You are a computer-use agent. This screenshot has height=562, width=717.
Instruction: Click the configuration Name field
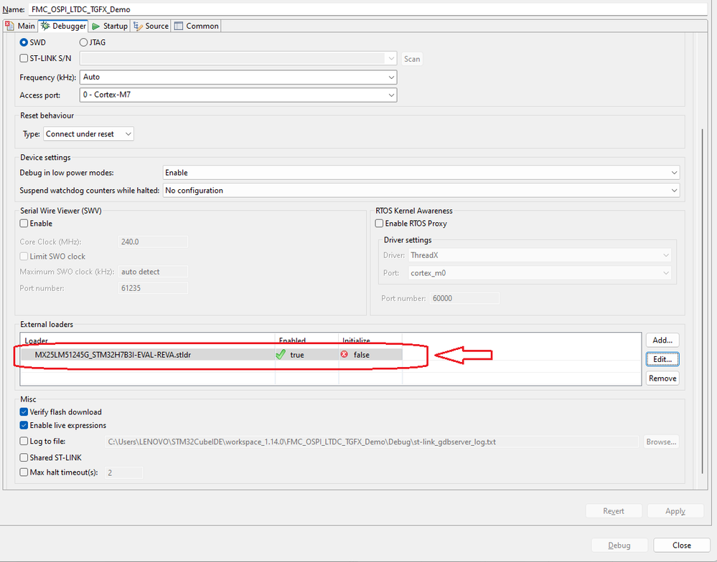tap(368, 9)
